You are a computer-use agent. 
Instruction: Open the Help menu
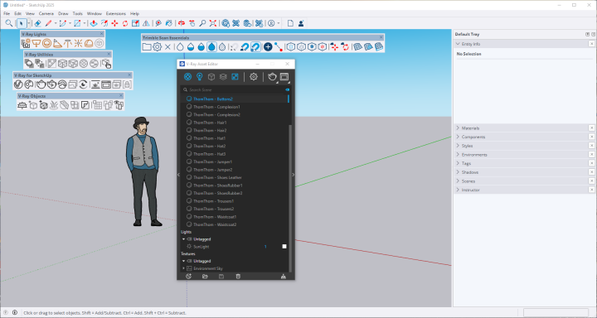(x=134, y=13)
